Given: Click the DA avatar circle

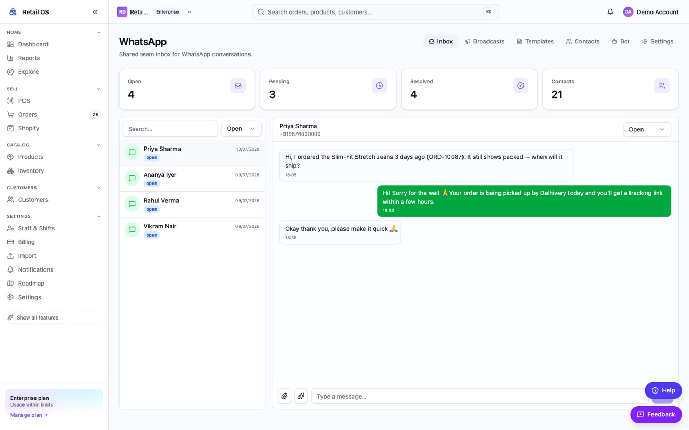Looking at the screenshot, I should coord(628,12).
